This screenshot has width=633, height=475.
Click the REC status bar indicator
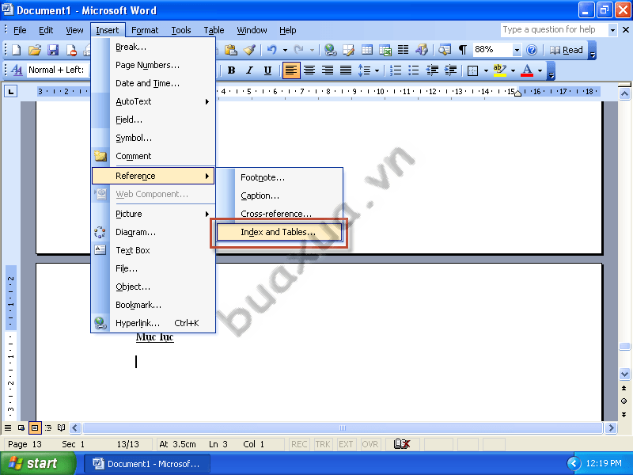tap(299, 444)
